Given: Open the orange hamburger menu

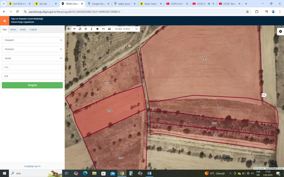Looking at the screenshot, I should click(x=5, y=21).
